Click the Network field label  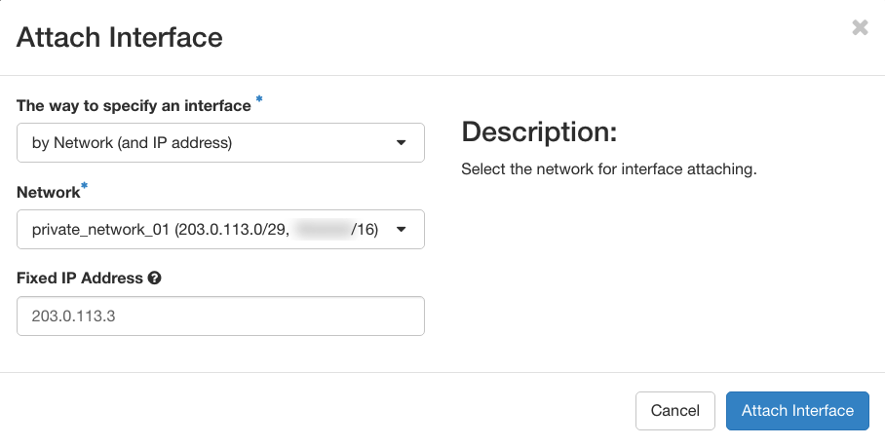coord(49,192)
